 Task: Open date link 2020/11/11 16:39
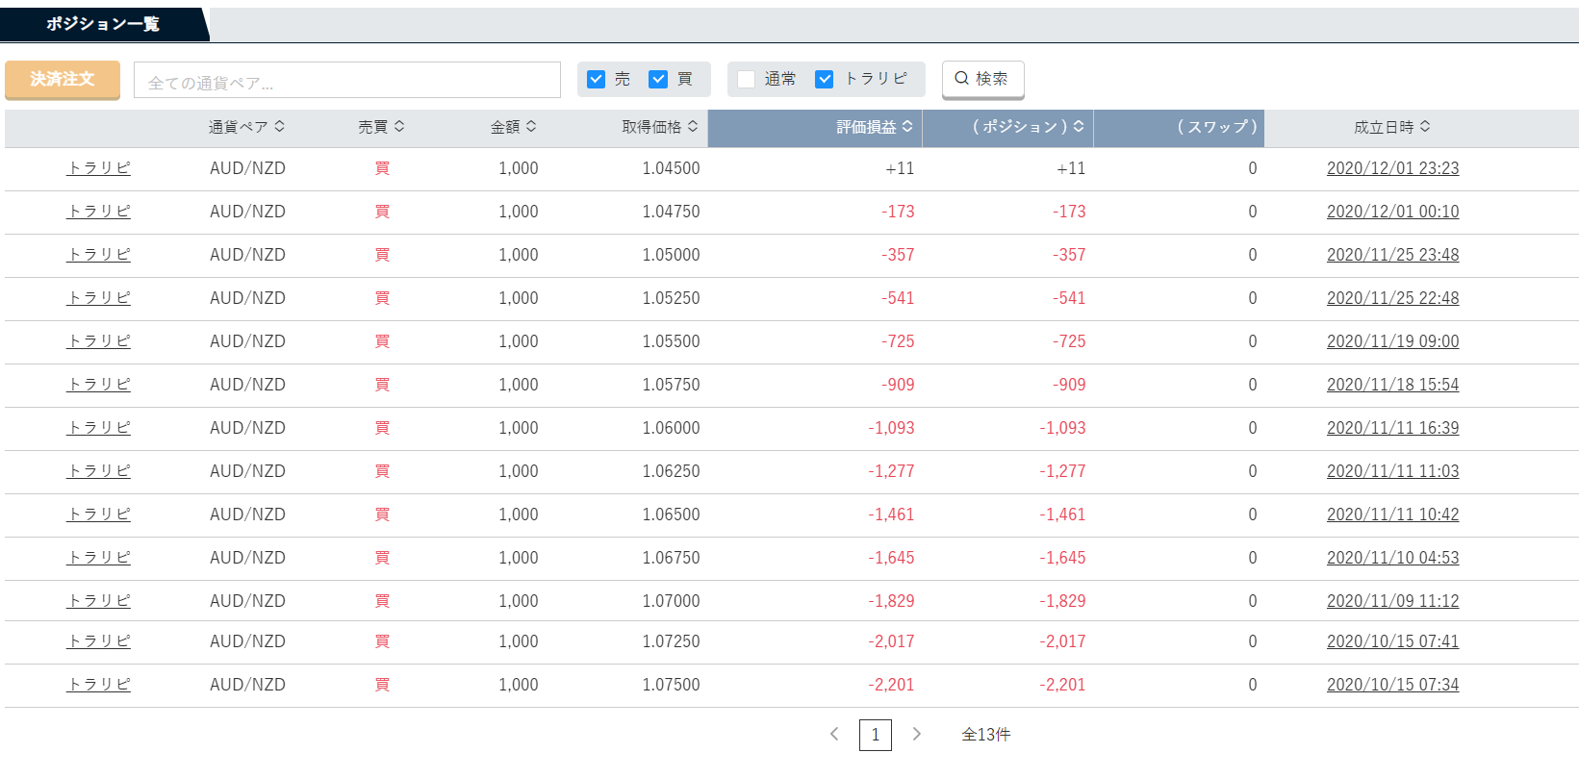[x=1392, y=428]
